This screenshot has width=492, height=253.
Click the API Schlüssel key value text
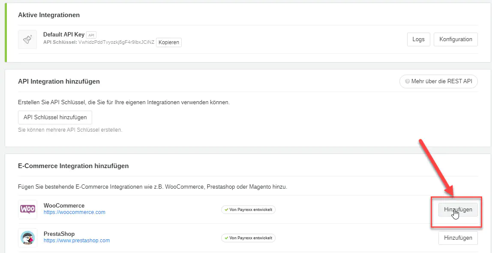(116, 42)
